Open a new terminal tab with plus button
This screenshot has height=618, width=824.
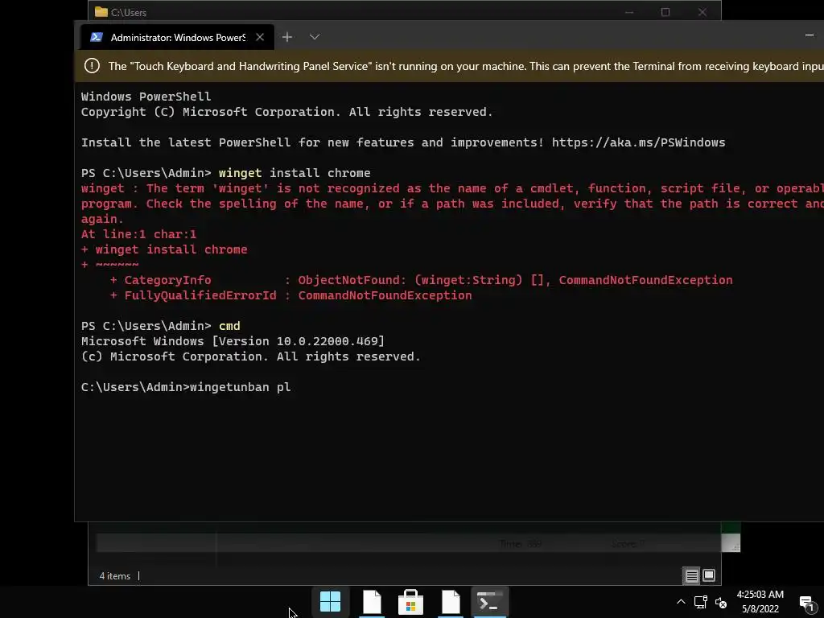(287, 37)
